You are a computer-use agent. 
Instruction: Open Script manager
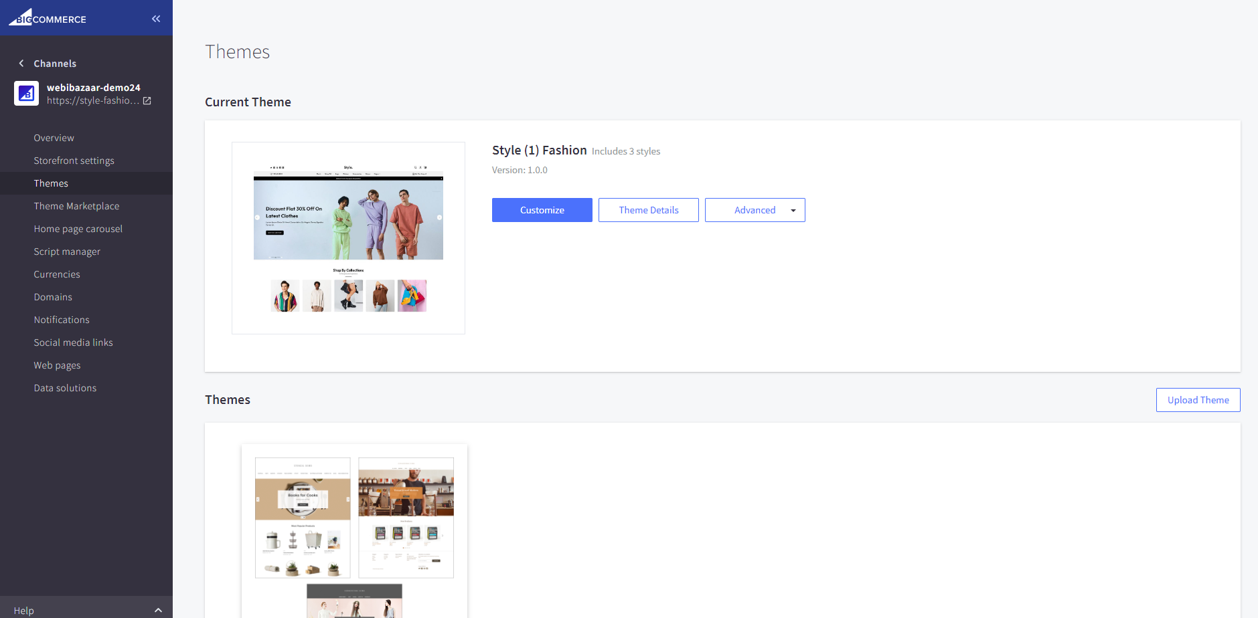pos(67,251)
